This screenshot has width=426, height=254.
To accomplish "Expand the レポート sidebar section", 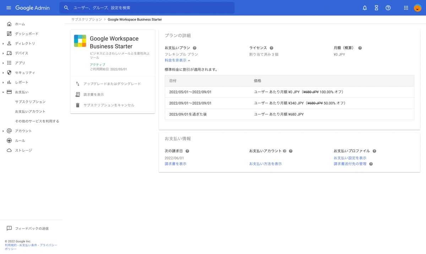I will click(3, 82).
